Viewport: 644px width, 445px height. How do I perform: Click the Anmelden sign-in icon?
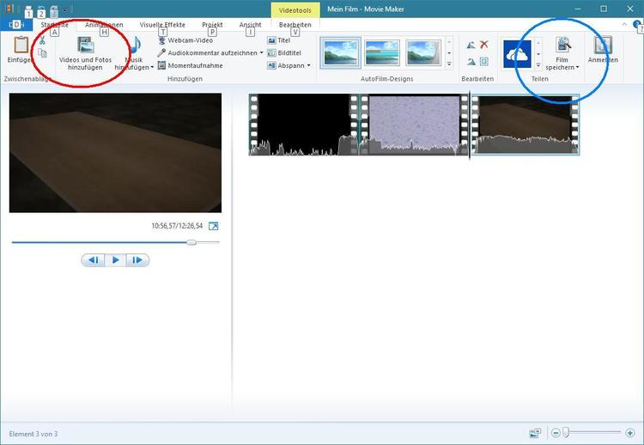click(x=603, y=45)
